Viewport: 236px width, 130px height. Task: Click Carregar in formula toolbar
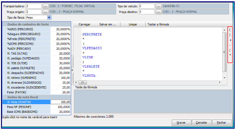[x=84, y=24]
